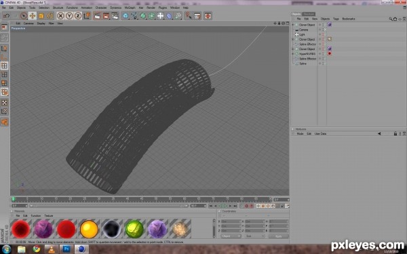The height and width of the screenshot is (254, 407).
Task: Select the Rotate tool icon
Action: pos(50,16)
